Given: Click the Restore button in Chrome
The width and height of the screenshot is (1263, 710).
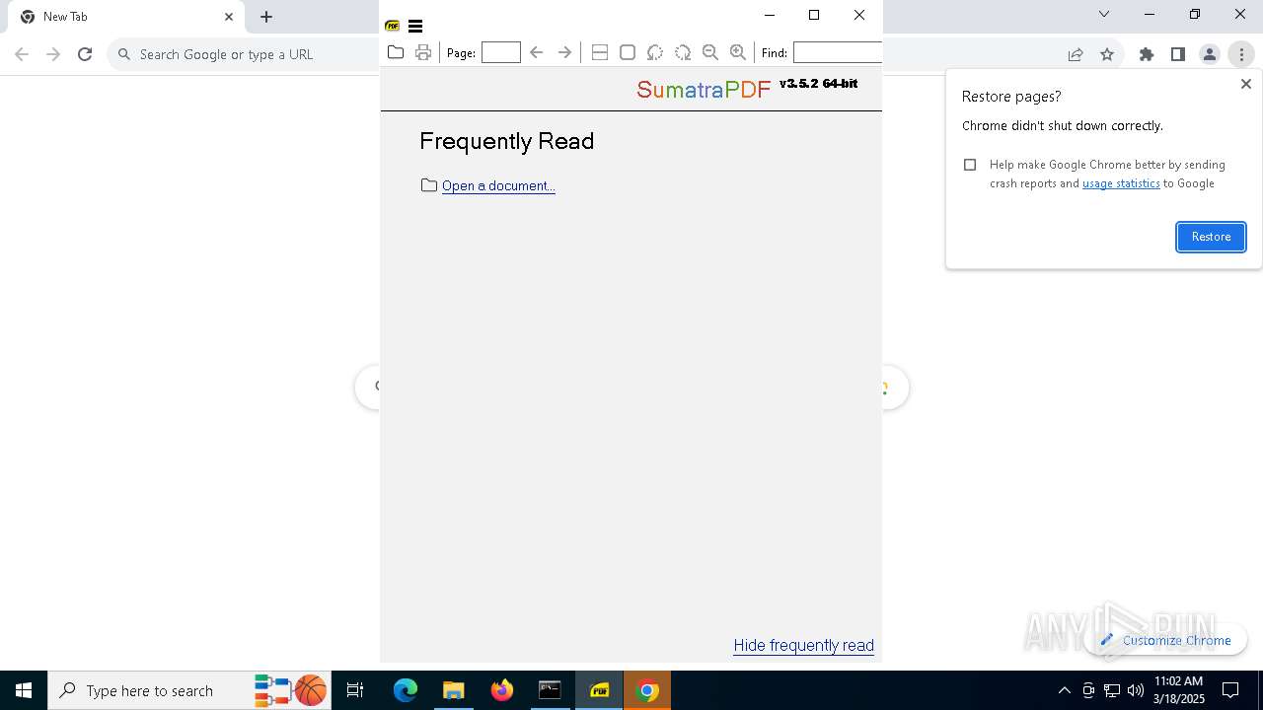Looking at the screenshot, I should [1211, 237].
